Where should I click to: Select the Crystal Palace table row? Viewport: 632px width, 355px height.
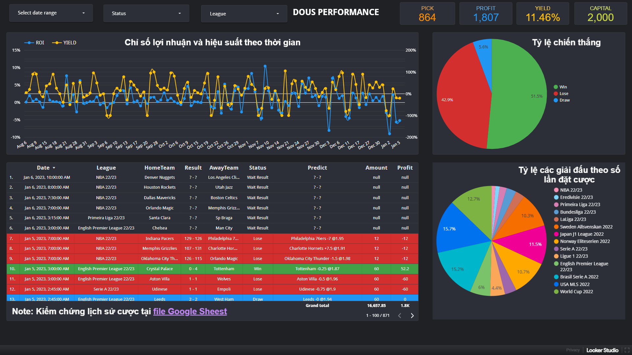pos(160,269)
